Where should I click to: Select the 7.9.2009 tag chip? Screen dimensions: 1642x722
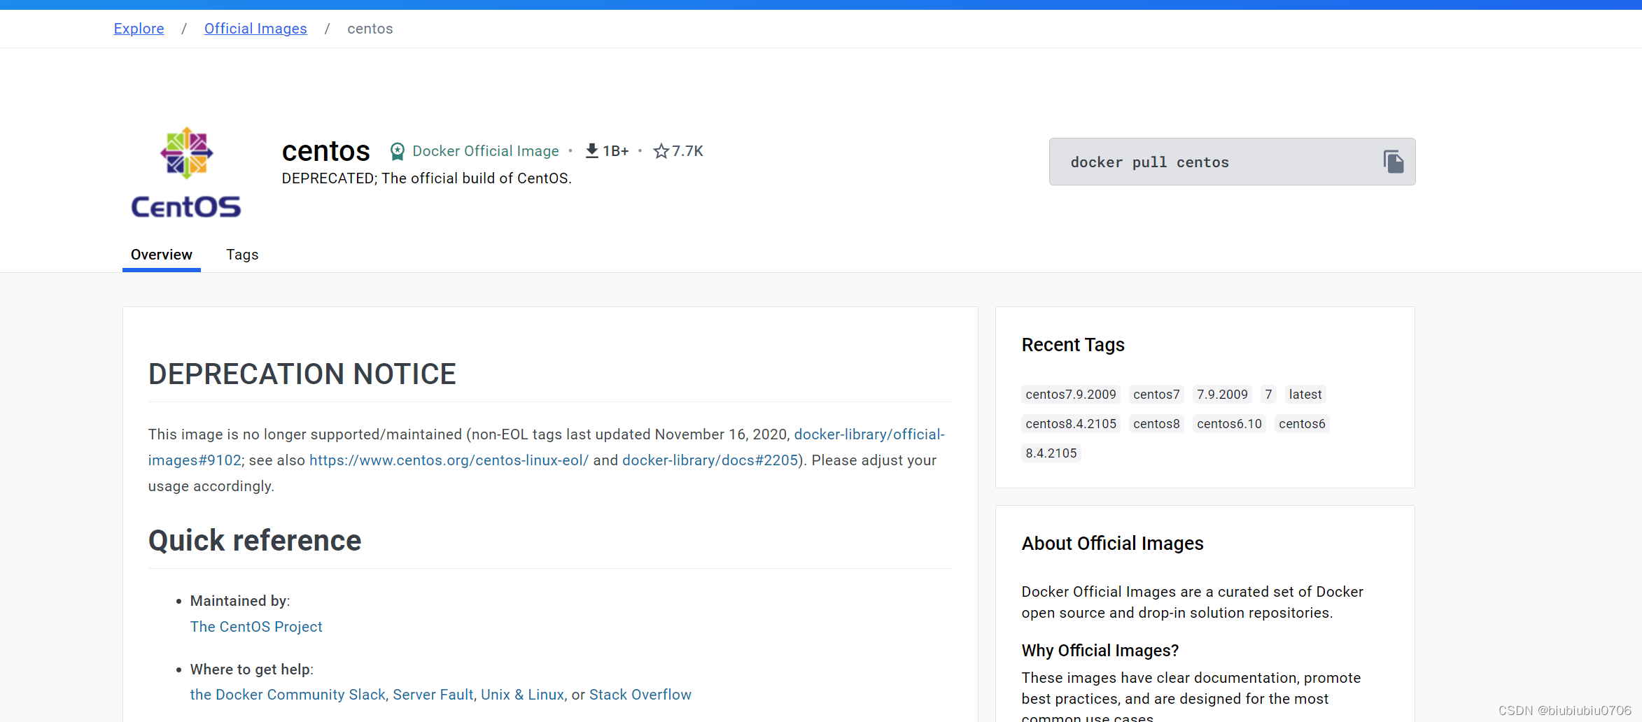coord(1222,394)
